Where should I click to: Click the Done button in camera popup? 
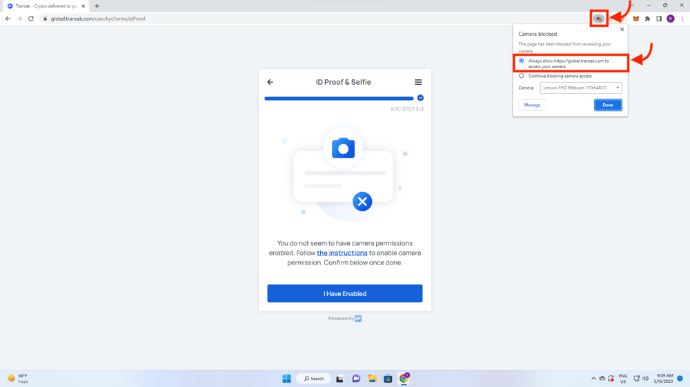[607, 105]
